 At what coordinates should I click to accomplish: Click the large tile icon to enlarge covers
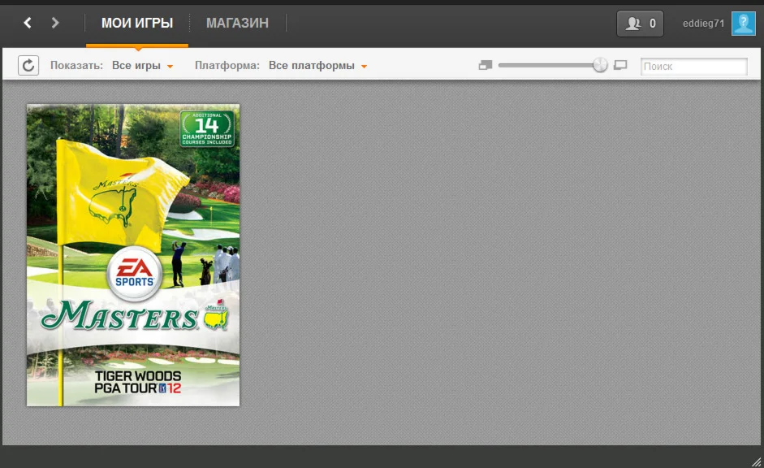click(x=620, y=64)
